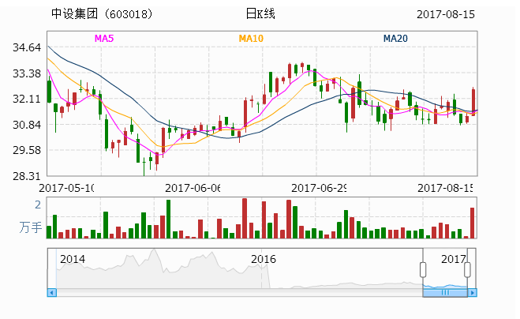Click the 32.11 price axis label

pyautogui.click(x=27, y=99)
